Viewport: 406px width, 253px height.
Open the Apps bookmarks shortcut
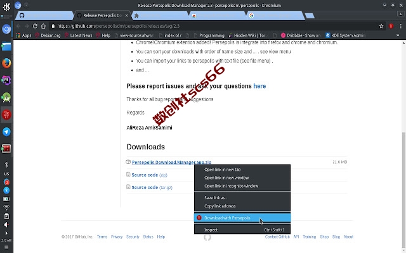click(x=23, y=35)
